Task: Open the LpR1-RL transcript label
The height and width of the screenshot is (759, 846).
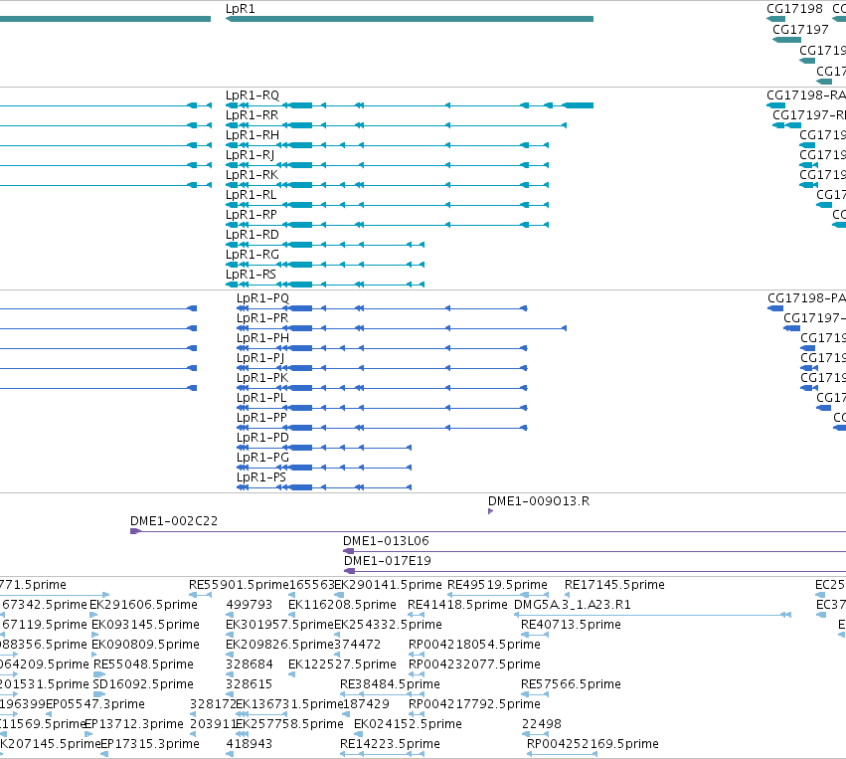Action: (x=251, y=195)
